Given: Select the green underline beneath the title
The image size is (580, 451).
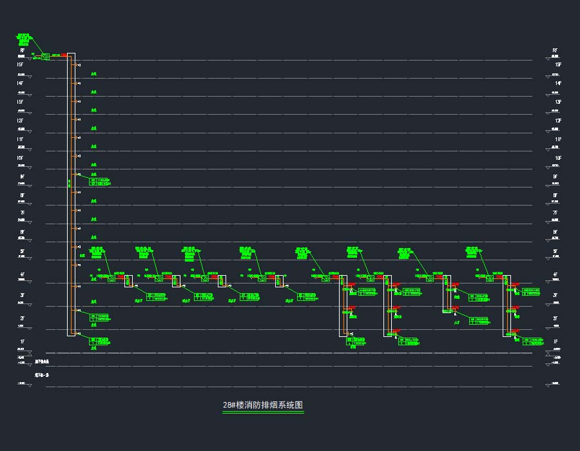Looking at the screenshot, I should [262, 412].
